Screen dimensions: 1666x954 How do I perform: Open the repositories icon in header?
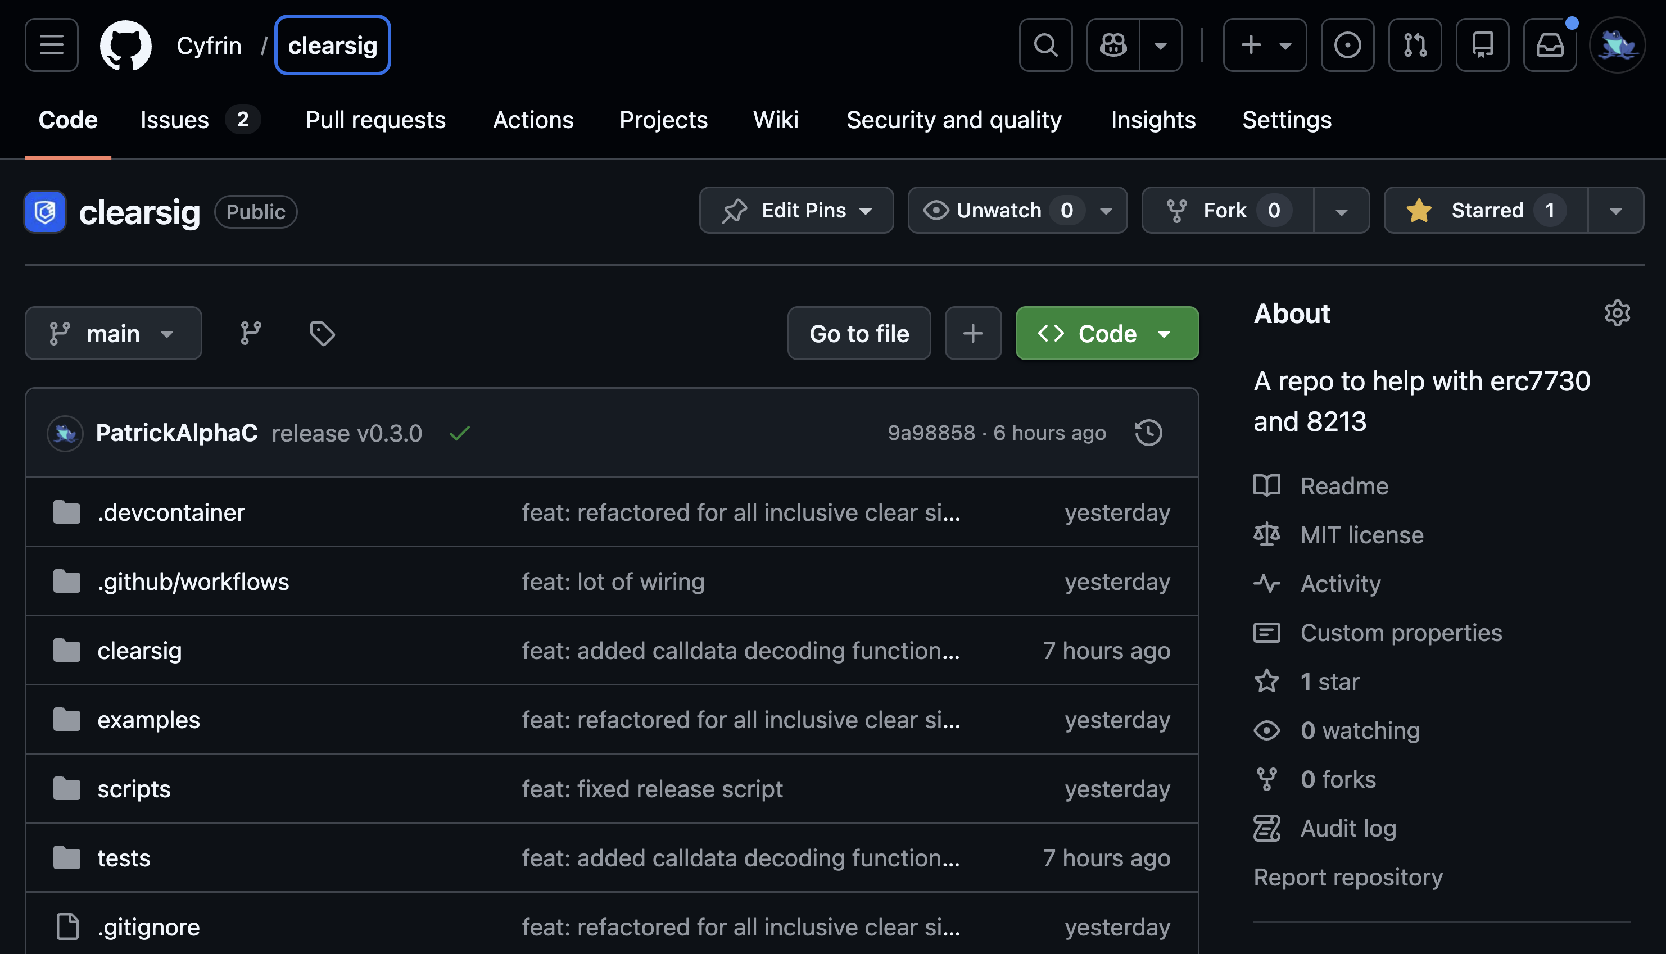point(1483,45)
